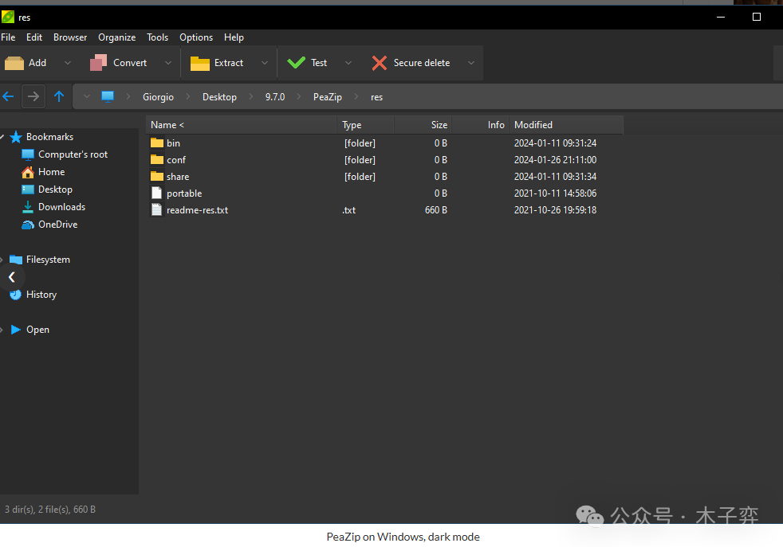Expand the Filesystem tree node

coord(3,260)
